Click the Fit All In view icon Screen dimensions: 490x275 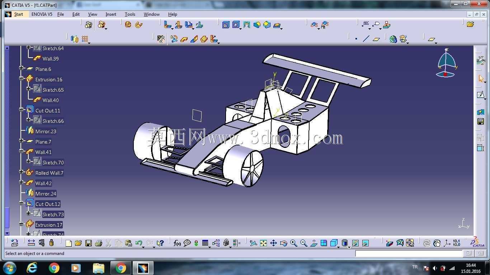coord(263,243)
